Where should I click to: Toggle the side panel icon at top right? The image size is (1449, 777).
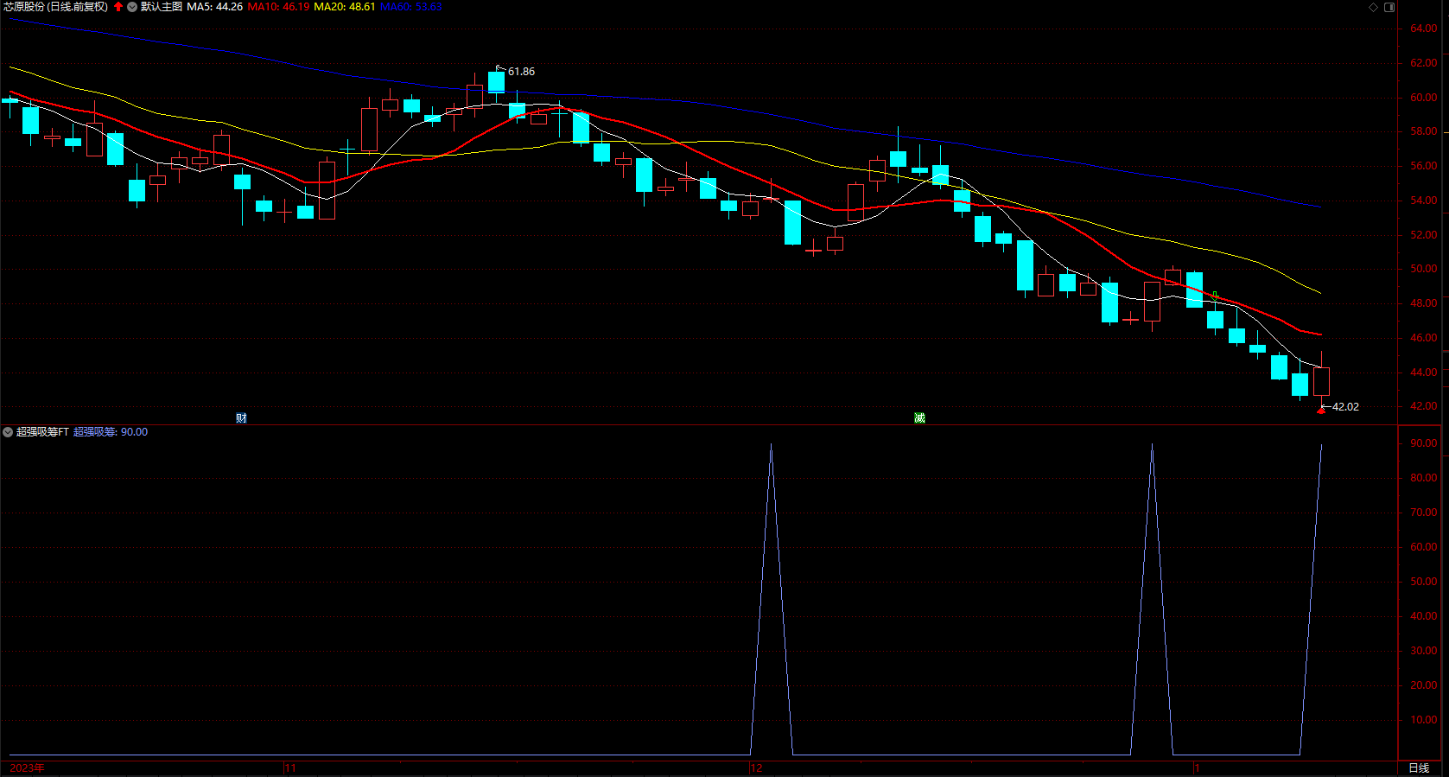click(x=1389, y=7)
